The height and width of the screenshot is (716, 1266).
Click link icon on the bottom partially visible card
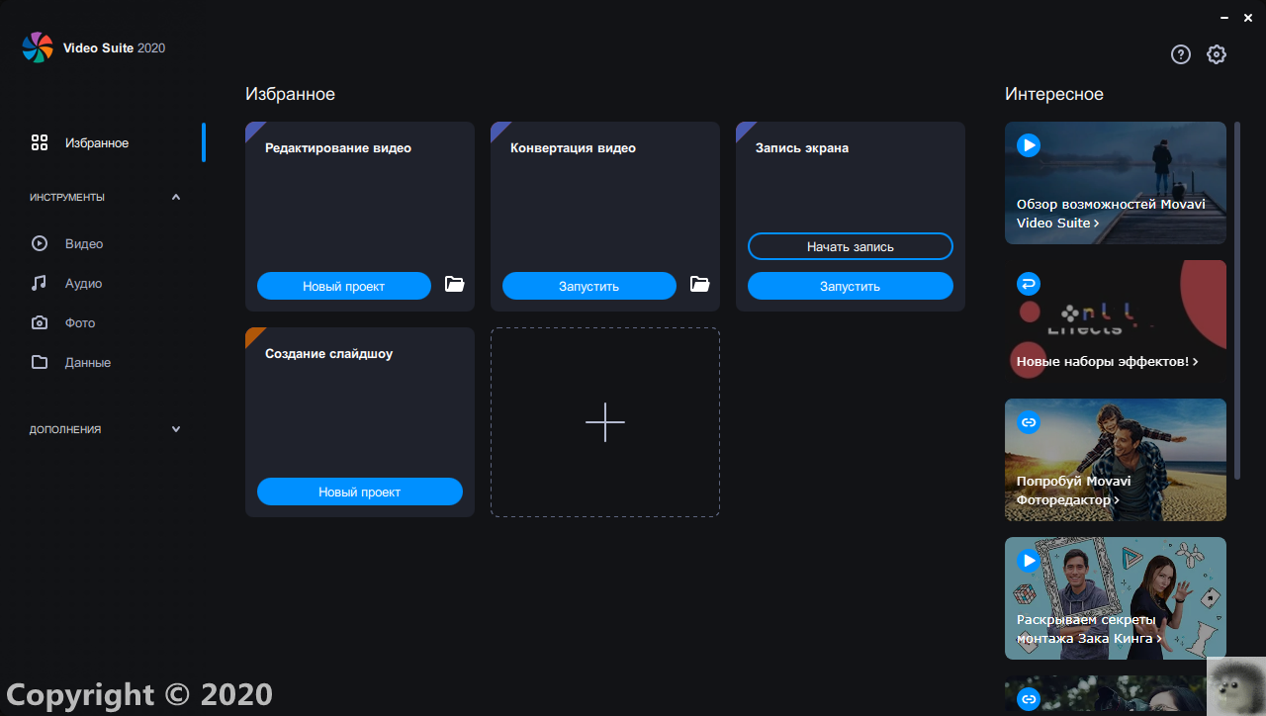click(x=1029, y=699)
